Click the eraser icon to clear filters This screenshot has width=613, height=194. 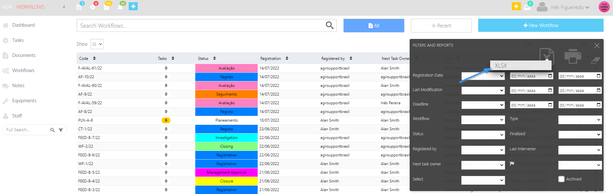click(595, 60)
